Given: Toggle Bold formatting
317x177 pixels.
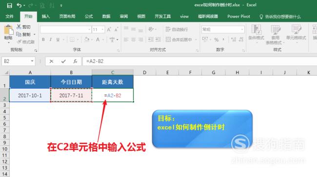Looking at the screenshot, I should [43, 39].
